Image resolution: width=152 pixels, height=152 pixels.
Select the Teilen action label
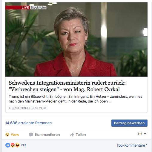[81, 135]
